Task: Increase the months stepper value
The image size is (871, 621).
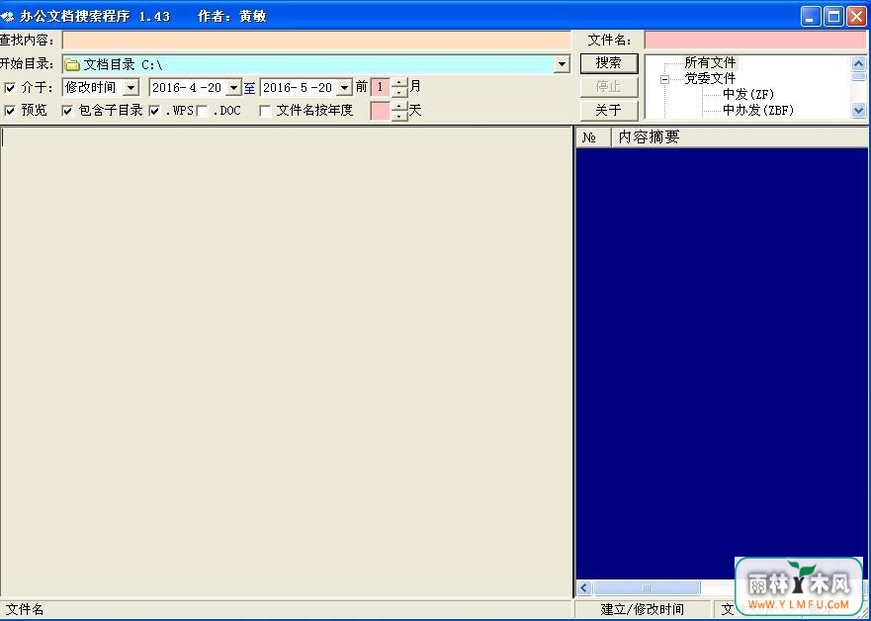Action: point(398,83)
